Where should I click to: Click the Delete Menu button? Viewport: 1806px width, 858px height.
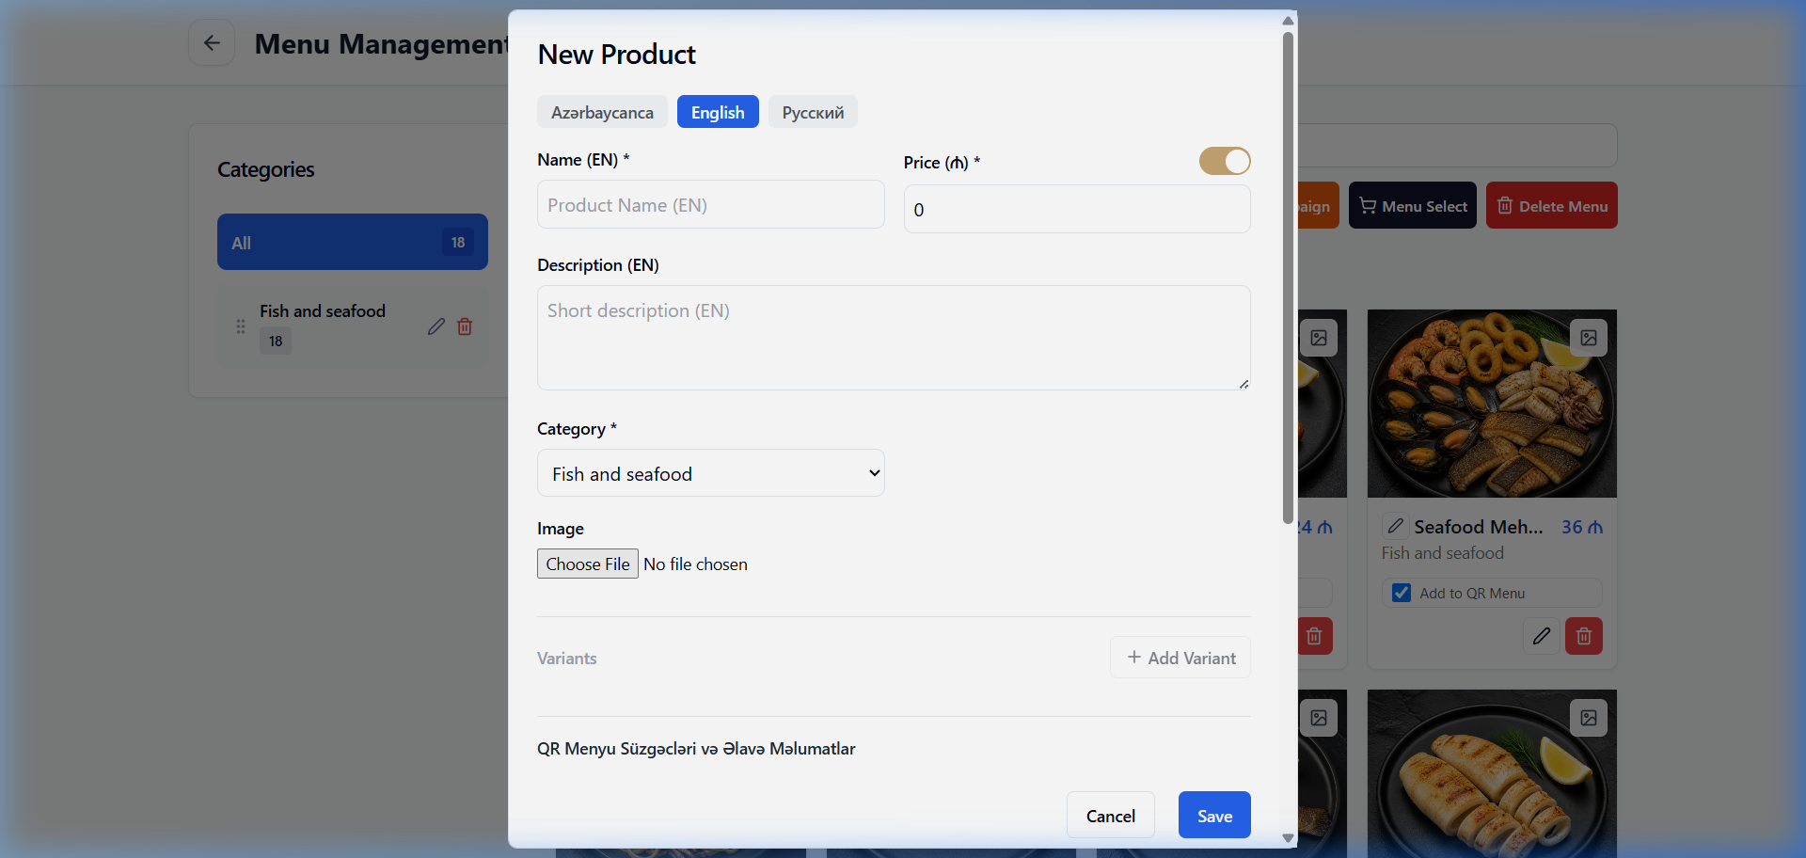point(1552,205)
